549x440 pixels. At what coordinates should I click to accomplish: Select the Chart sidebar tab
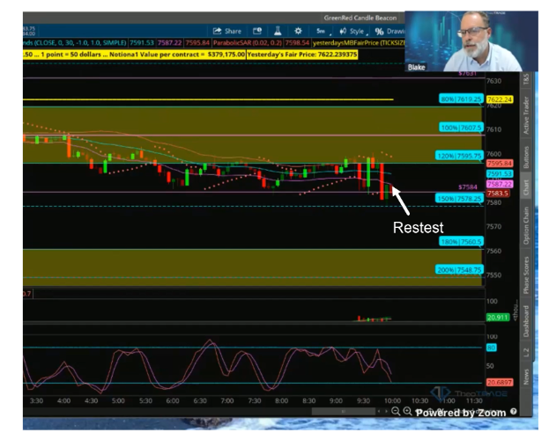pyautogui.click(x=526, y=187)
